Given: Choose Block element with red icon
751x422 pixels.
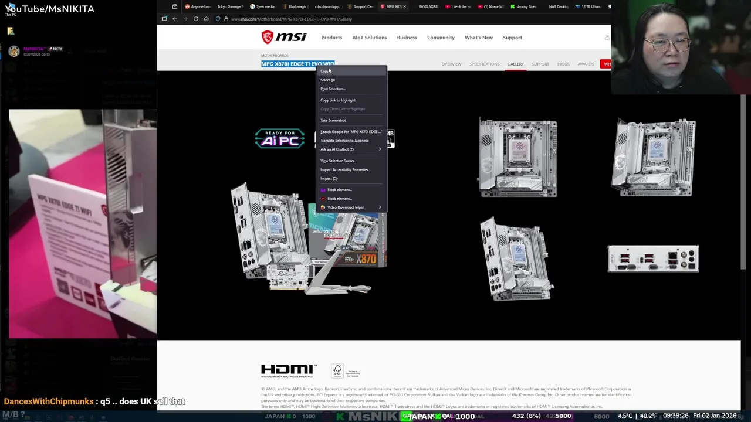Looking at the screenshot, I should pos(351,199).
